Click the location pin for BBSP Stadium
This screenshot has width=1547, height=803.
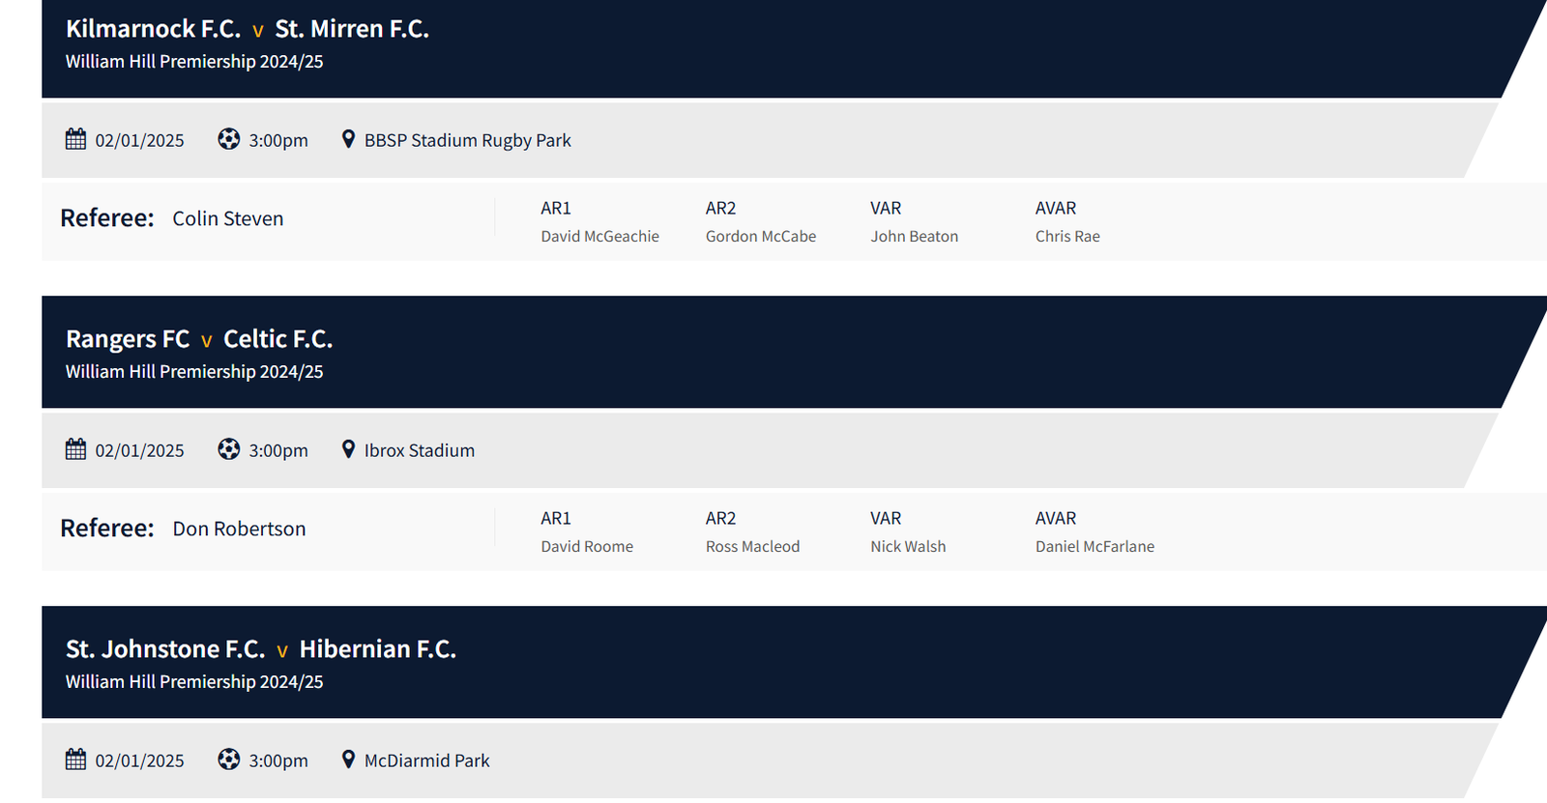point(348,139)
